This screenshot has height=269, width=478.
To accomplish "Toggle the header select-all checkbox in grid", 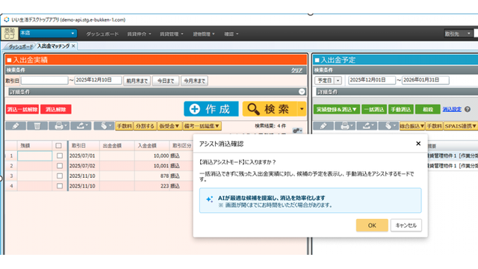I will (x=59, y=146).
